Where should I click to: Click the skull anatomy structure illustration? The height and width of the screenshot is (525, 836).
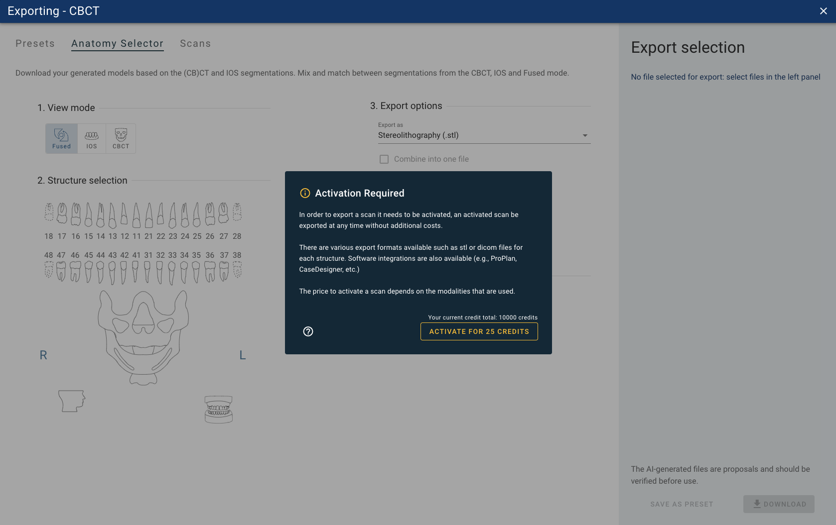(143, 336)
